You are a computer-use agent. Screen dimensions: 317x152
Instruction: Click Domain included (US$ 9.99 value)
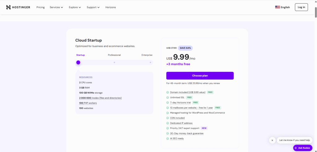point(188,92)
